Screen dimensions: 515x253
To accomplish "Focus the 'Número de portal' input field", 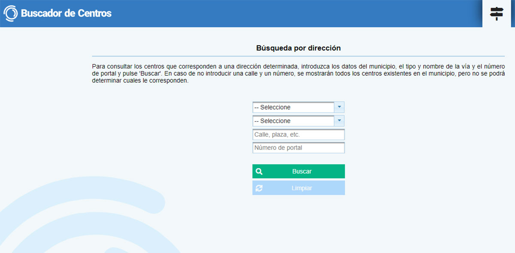I will pyautogui.click(x=298, y=148).
